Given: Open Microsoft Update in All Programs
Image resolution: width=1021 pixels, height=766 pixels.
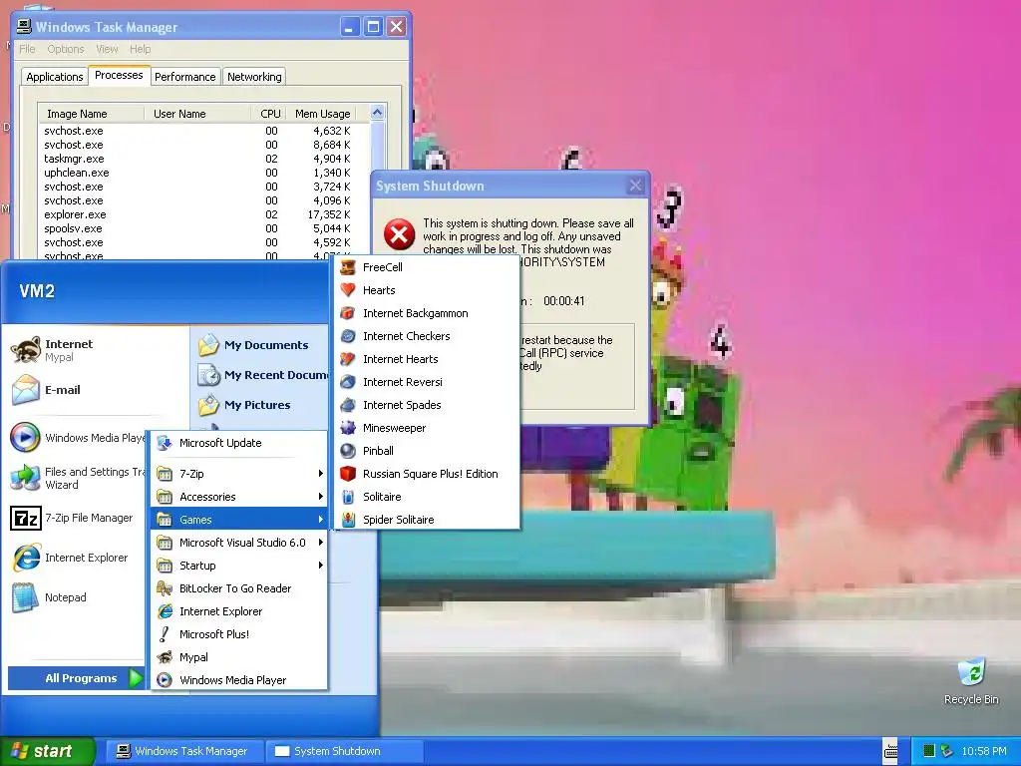Looking at the screenshot, I should [x=239, y=443].
